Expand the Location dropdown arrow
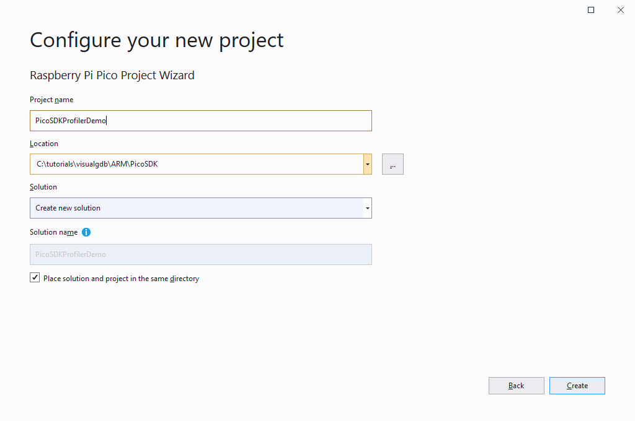Image resolution: width=635 pixels, height=421 pixels. pyautogui.click(x=367, y=164)
